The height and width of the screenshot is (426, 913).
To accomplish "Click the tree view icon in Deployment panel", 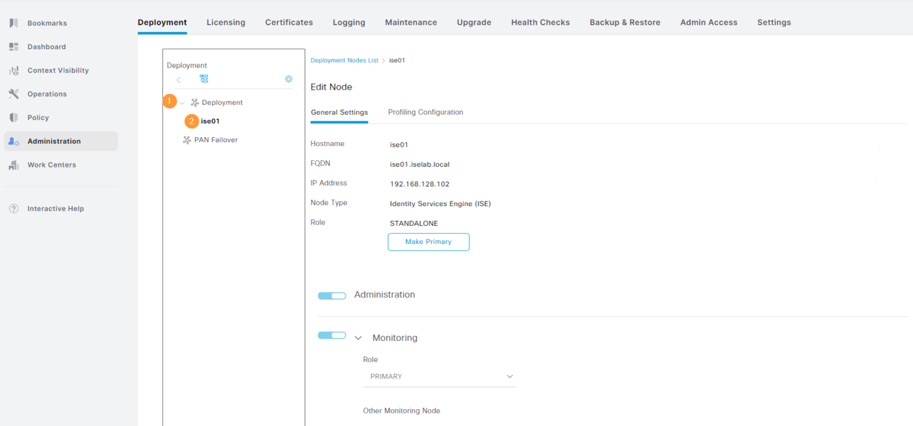I will [204, 79].
